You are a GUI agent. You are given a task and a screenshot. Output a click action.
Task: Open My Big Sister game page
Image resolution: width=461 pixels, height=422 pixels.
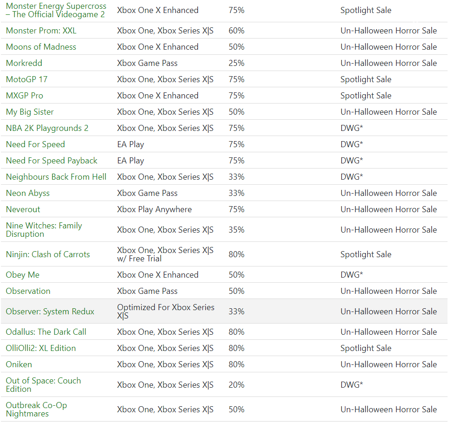30,112
